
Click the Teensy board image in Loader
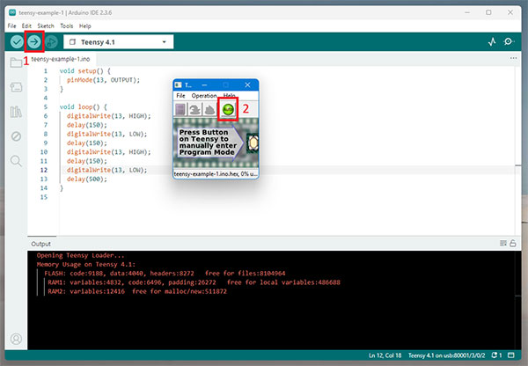point(216,143)
